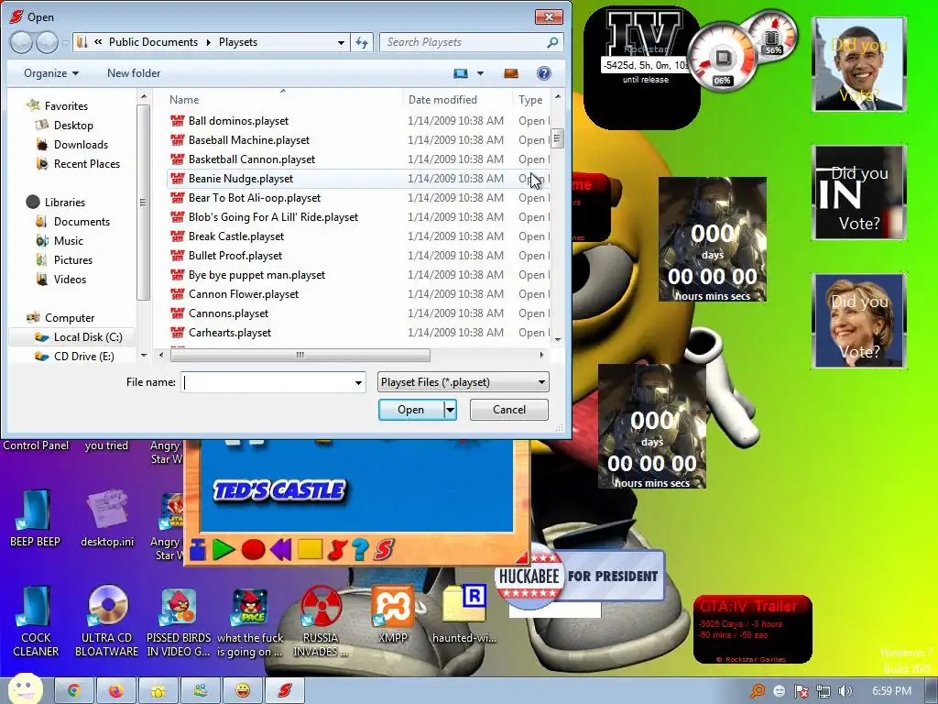Expand the File name dropdown arrow

pos(358,382)
